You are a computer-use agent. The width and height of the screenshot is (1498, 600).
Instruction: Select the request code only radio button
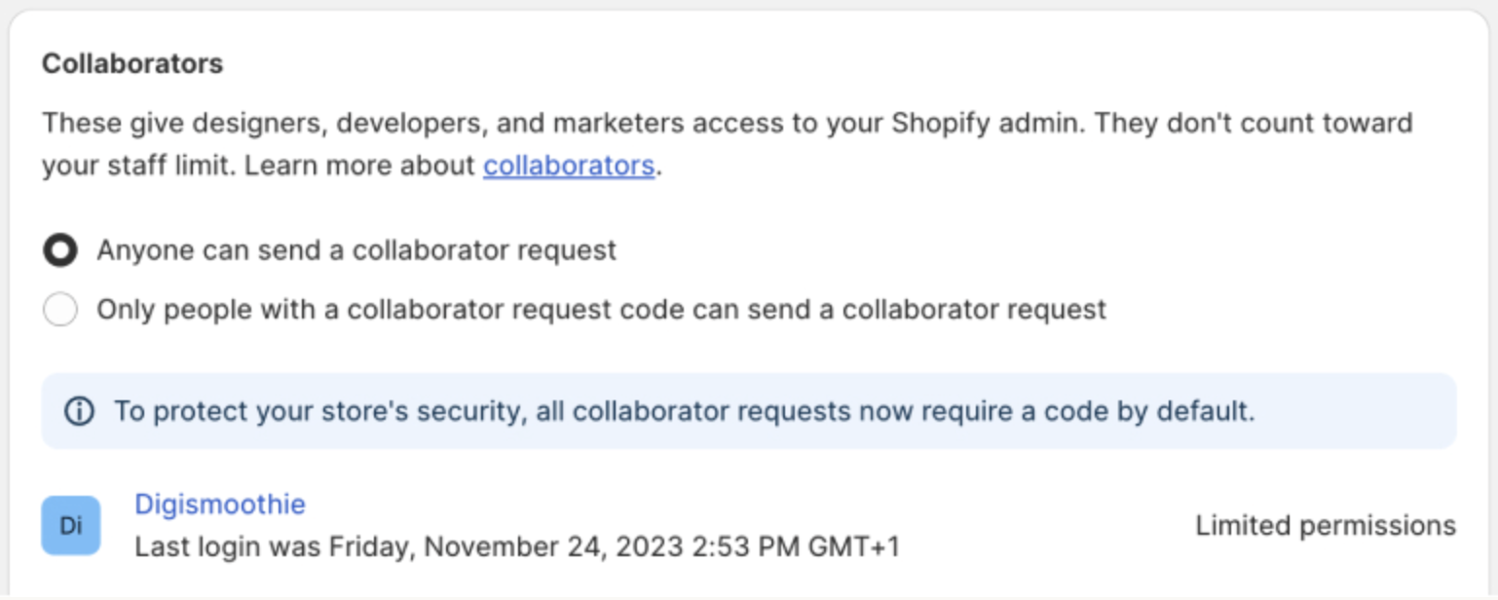tap(60, 311)
